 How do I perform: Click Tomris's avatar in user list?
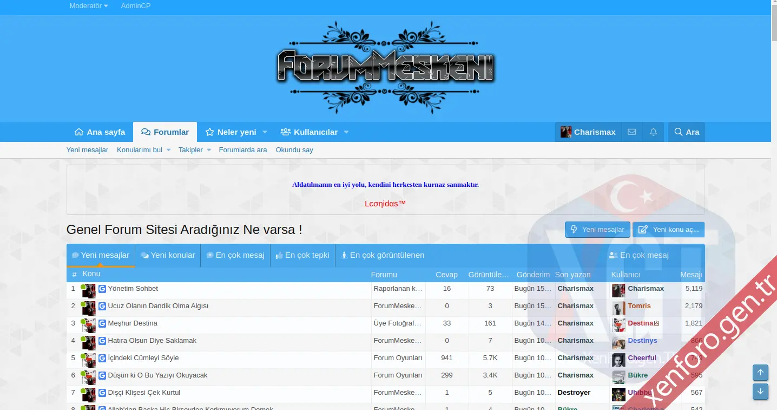(x=618, y=308)
